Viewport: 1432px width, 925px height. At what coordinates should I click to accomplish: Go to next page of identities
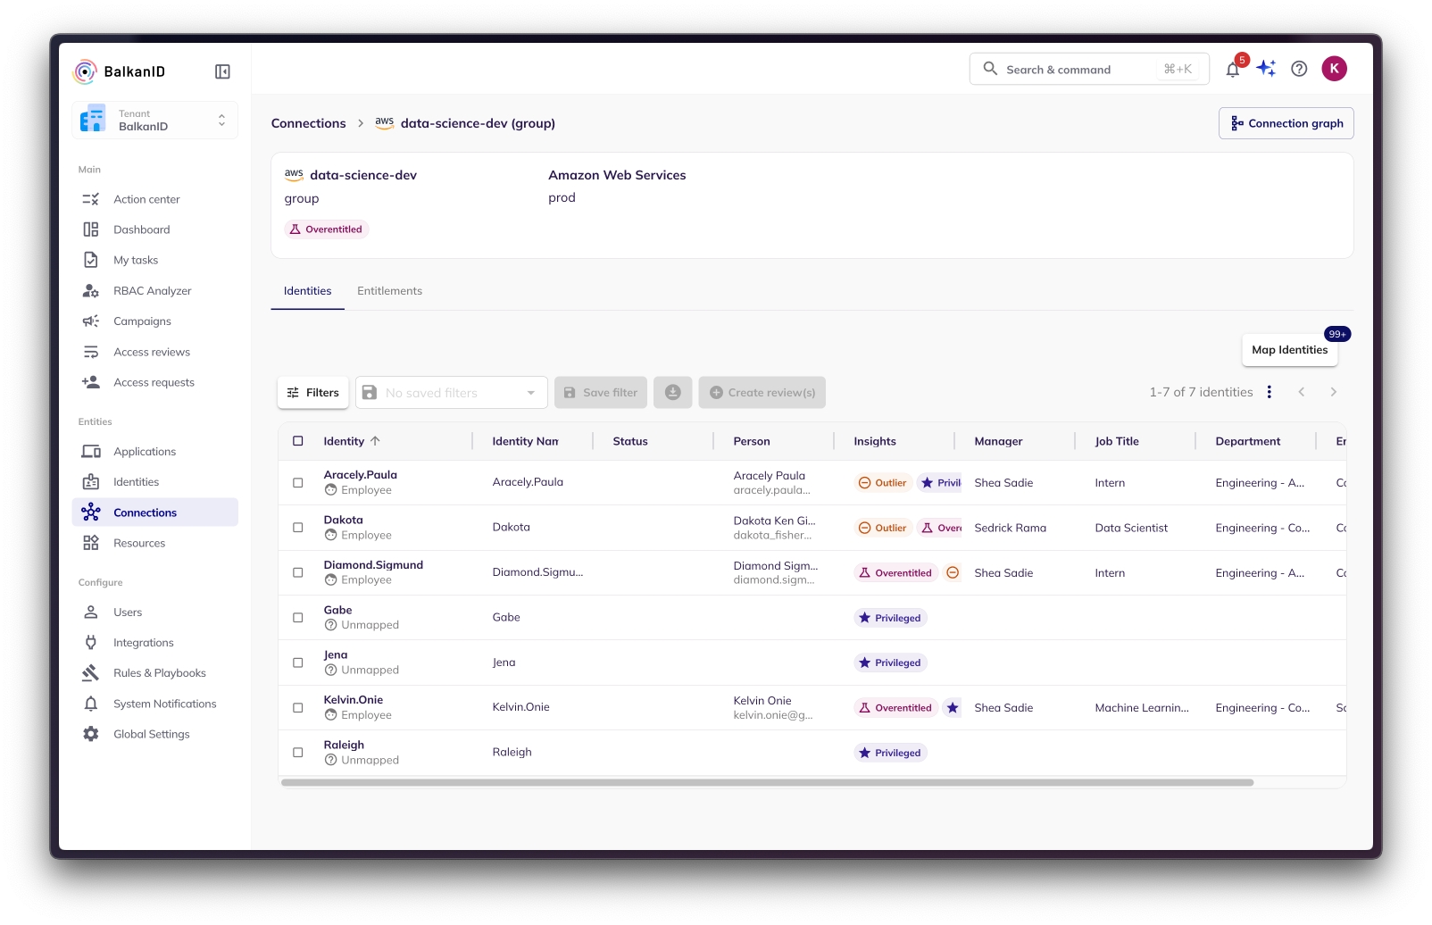pos(1333,392)
